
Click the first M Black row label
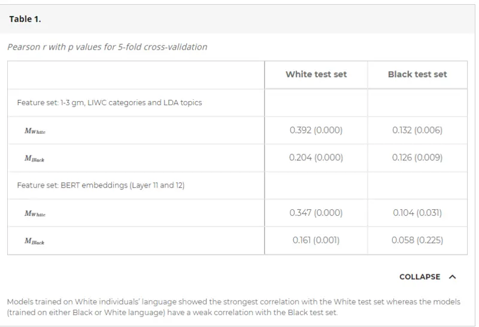coord(34,158)
